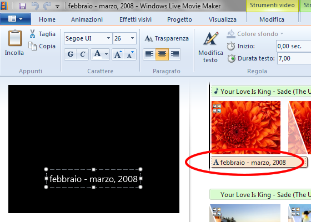Toggle bold G formatting
Screen dimensions: 311x222
(71, 54)
